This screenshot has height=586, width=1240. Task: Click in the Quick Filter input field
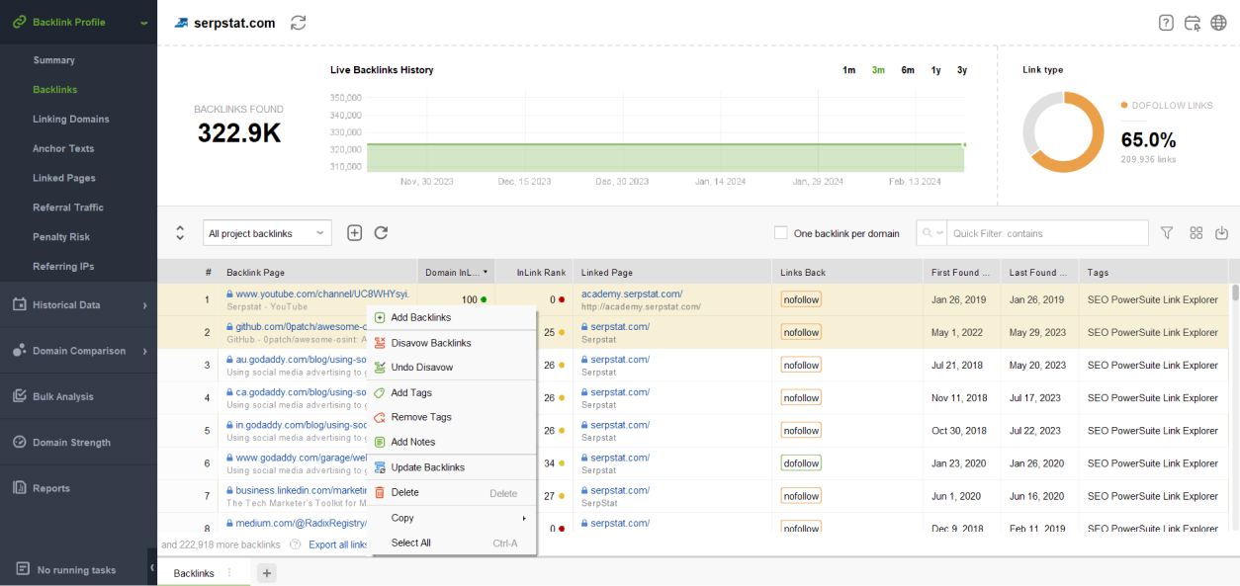[1047, 233]
